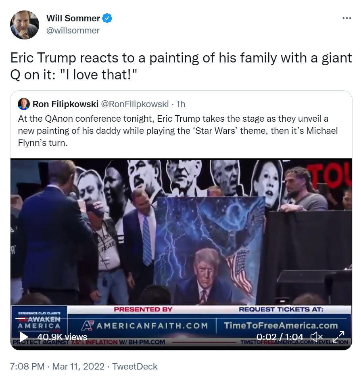Expand the video to fullscreen
Screen dimensions: 361x376
tap(338, 337)
